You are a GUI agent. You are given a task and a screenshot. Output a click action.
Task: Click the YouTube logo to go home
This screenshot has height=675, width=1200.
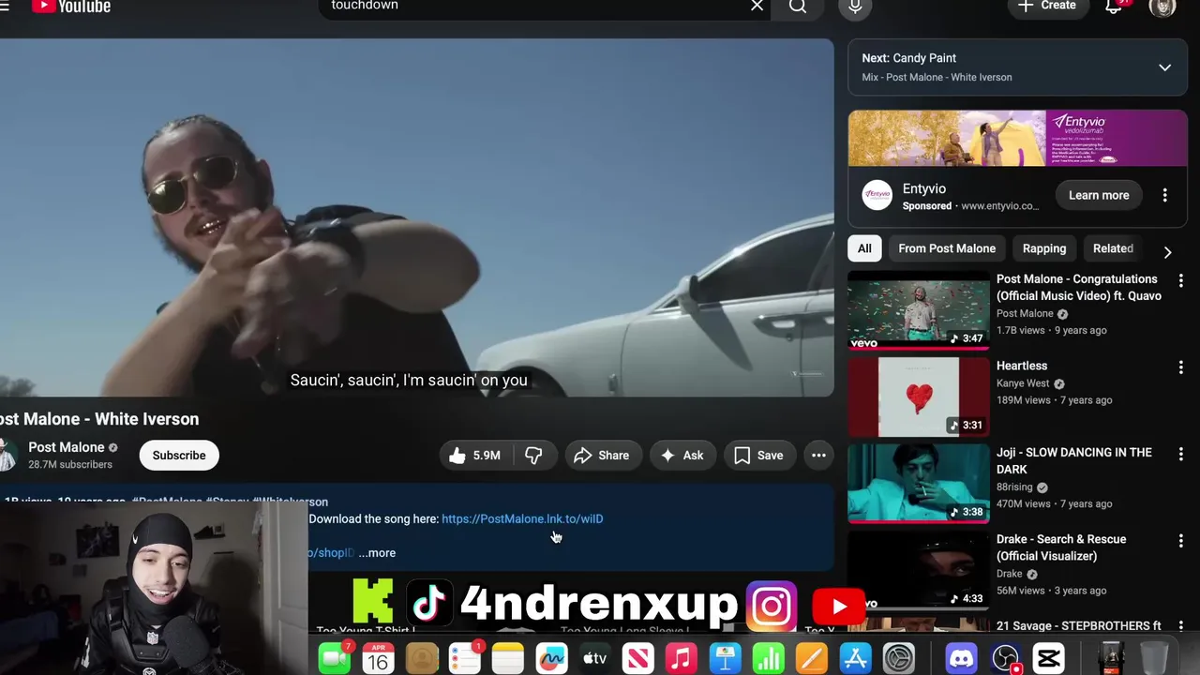[x=71, y=7]
